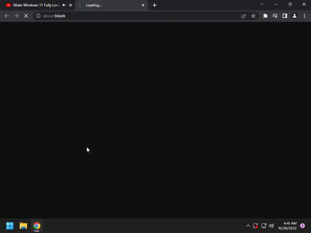Go back to previous page

point(7,16)
